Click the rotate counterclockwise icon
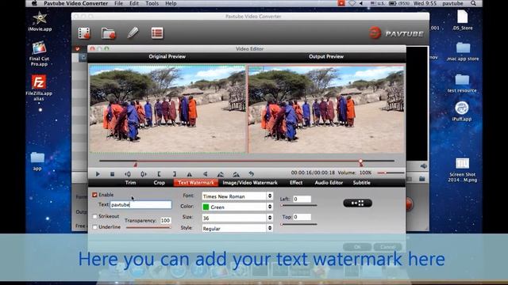Image resolution: width=508 pixels, height=285 pixels. 221,174
